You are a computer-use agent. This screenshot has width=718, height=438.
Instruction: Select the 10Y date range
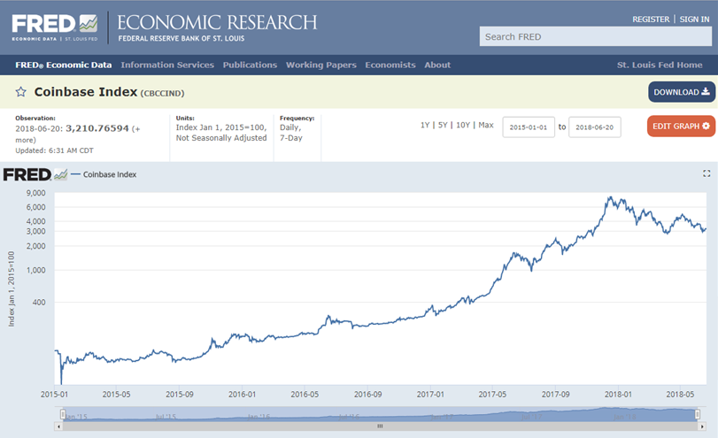tap(463, 125)
